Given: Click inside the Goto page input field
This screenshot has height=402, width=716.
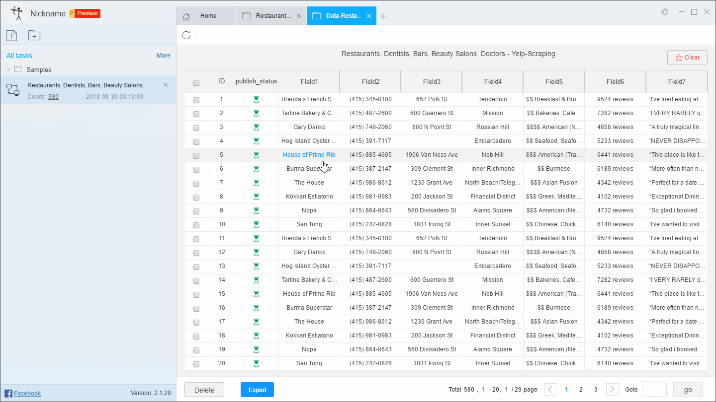Looking at the screenshot, I should click(654, 389).
